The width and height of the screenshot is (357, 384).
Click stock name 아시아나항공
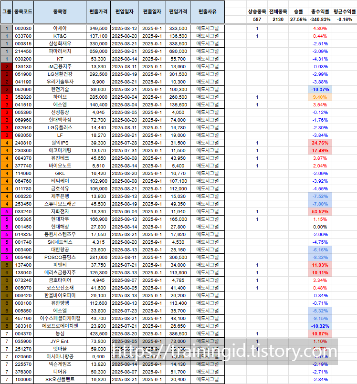pos(60,357)
